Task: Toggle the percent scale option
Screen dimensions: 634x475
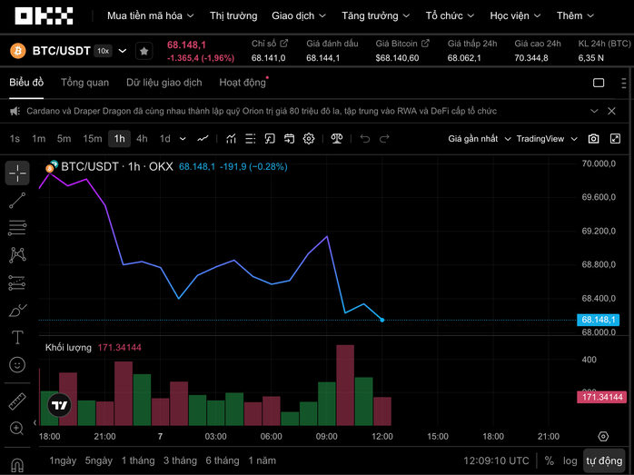Action: tap(550, 460)
